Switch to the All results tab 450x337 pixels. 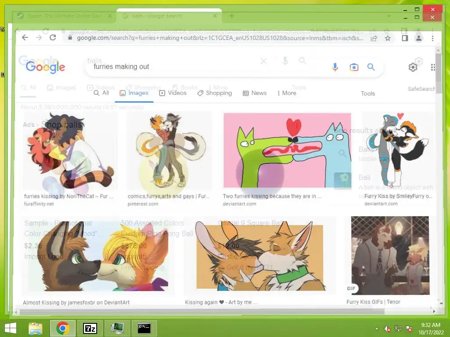coord(102,93)
